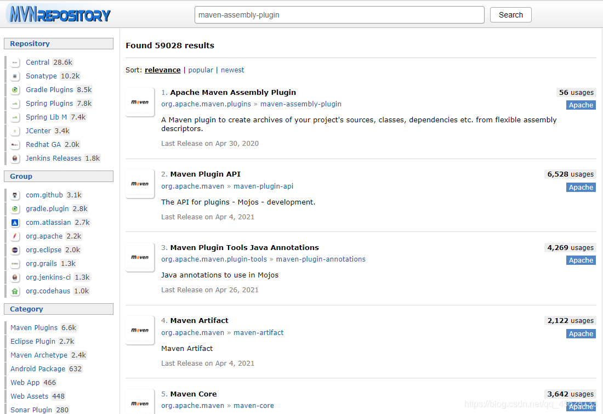Click the Gradle Plugins repository icon

15,89
